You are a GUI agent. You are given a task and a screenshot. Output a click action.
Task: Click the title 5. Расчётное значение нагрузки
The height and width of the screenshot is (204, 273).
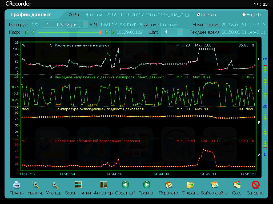pos(79,45)
